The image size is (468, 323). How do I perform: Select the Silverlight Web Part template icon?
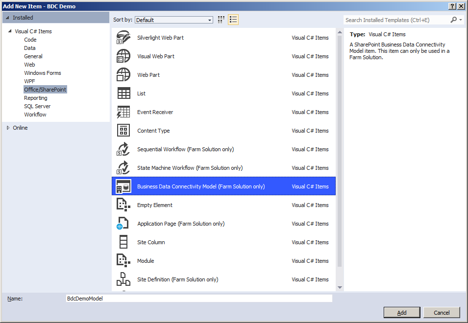[x=123, y=38]
